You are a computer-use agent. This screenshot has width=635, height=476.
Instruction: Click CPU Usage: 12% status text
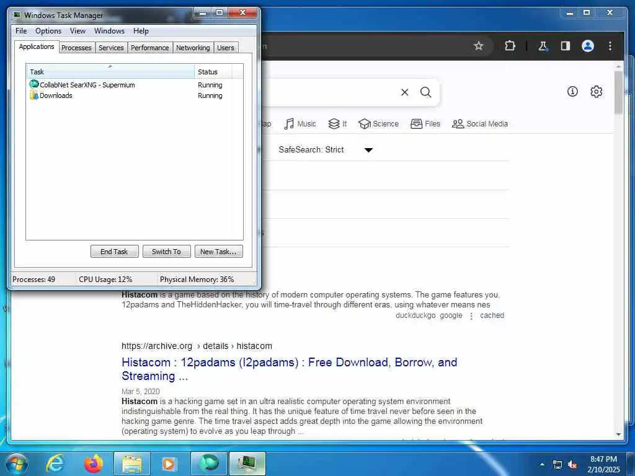[105, 280]
